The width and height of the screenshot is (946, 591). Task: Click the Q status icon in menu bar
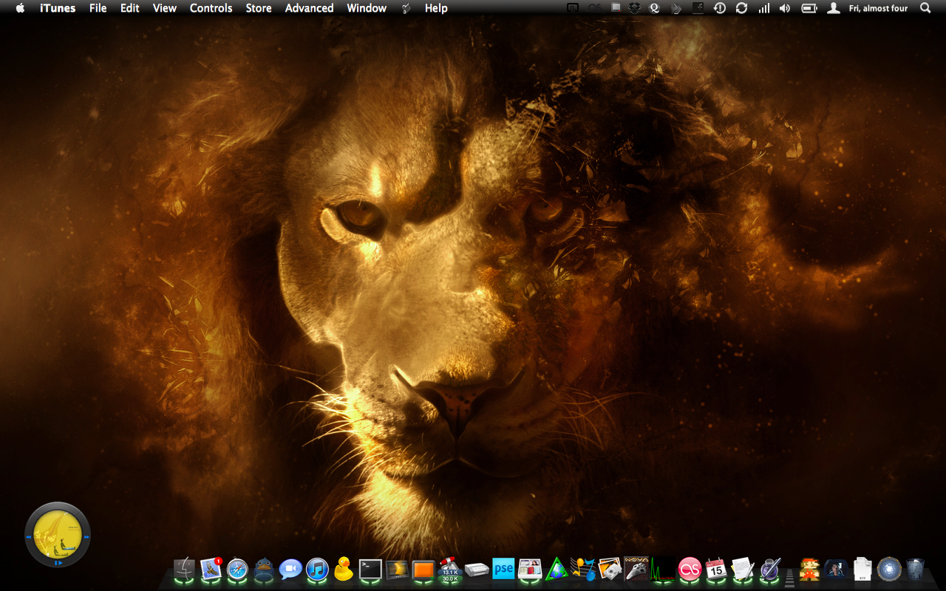click(x=654, y=8)
